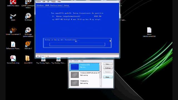Open the Action menu of the virtual machine window

click(x=38, y=1)
